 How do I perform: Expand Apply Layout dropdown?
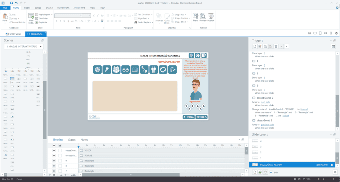point(52,15)
